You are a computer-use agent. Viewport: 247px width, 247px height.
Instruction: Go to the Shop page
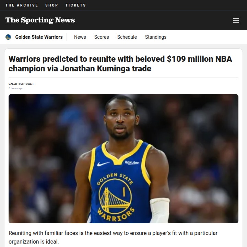click(x=51, y=5)
